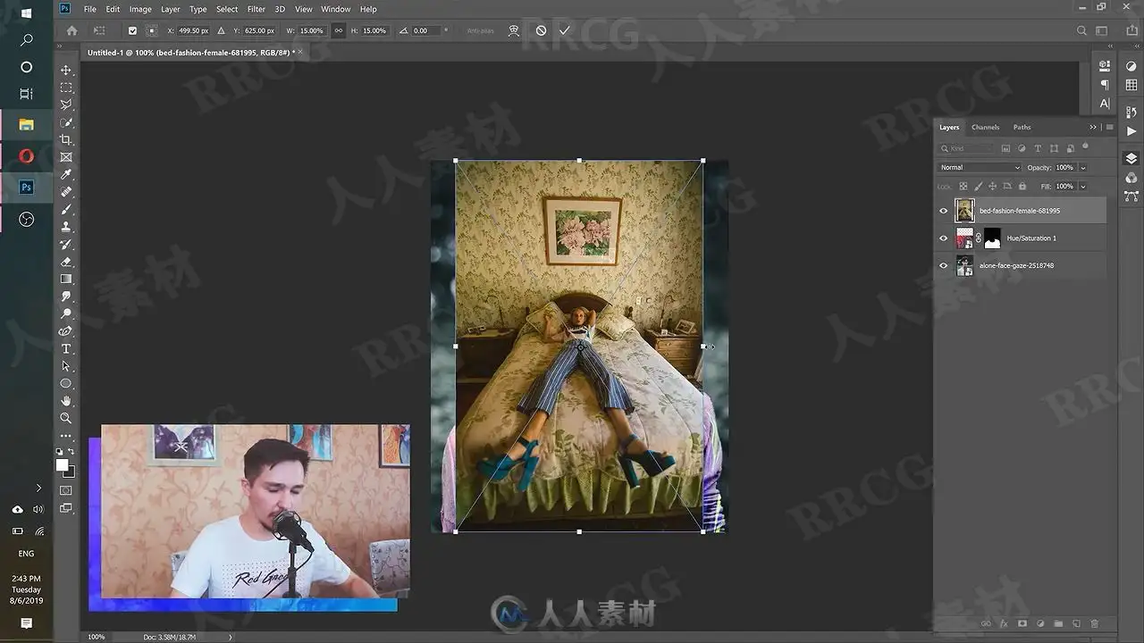Select the Eyedropper tool
This screenshot has width=1144, height=643.
click(66, 175)
